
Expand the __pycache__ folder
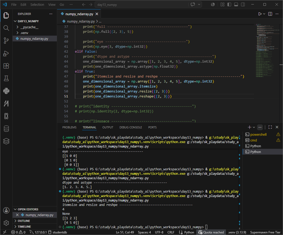[35, 27]
